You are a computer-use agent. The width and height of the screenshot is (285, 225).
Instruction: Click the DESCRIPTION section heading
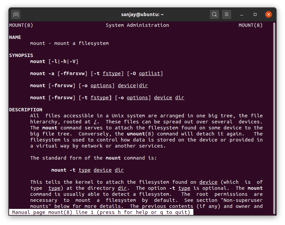pyautogui.click(x=26, y=110)
